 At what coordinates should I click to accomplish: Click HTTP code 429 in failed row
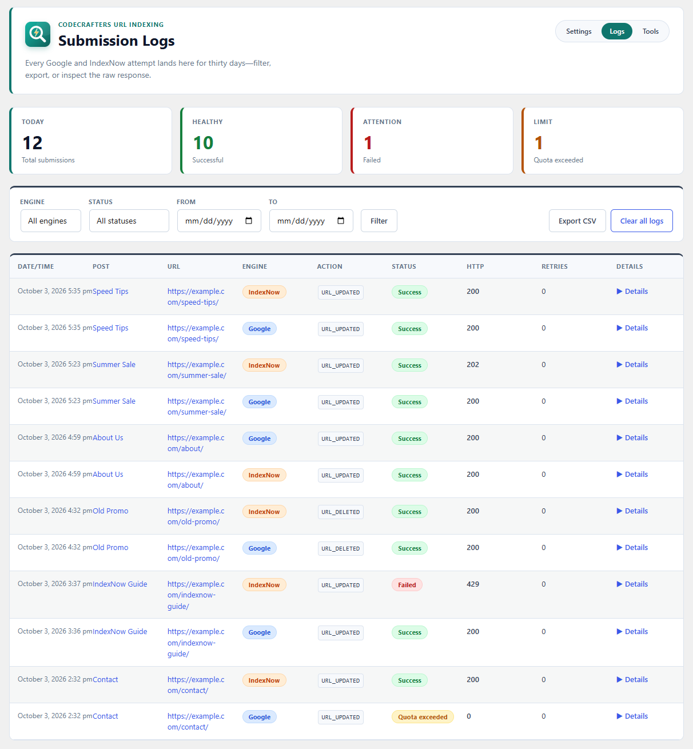click(473, 584)
